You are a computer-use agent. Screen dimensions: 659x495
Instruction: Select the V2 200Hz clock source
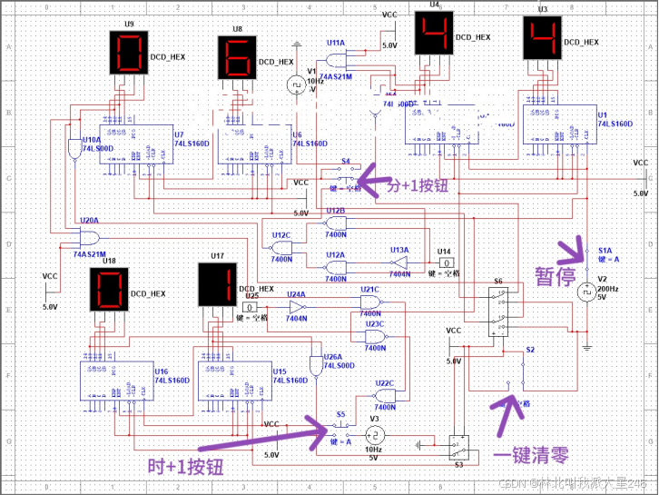(586, 292)
